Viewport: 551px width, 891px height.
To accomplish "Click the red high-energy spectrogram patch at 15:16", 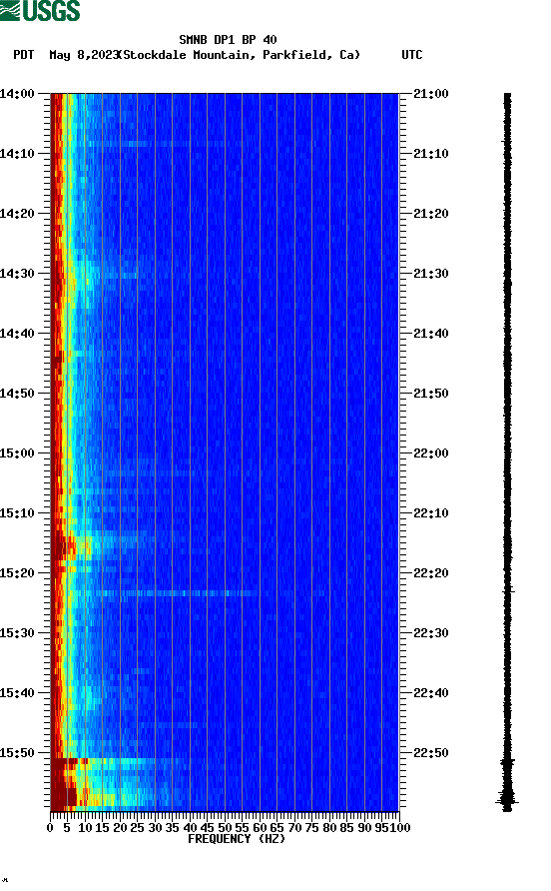I will [64, 546].
